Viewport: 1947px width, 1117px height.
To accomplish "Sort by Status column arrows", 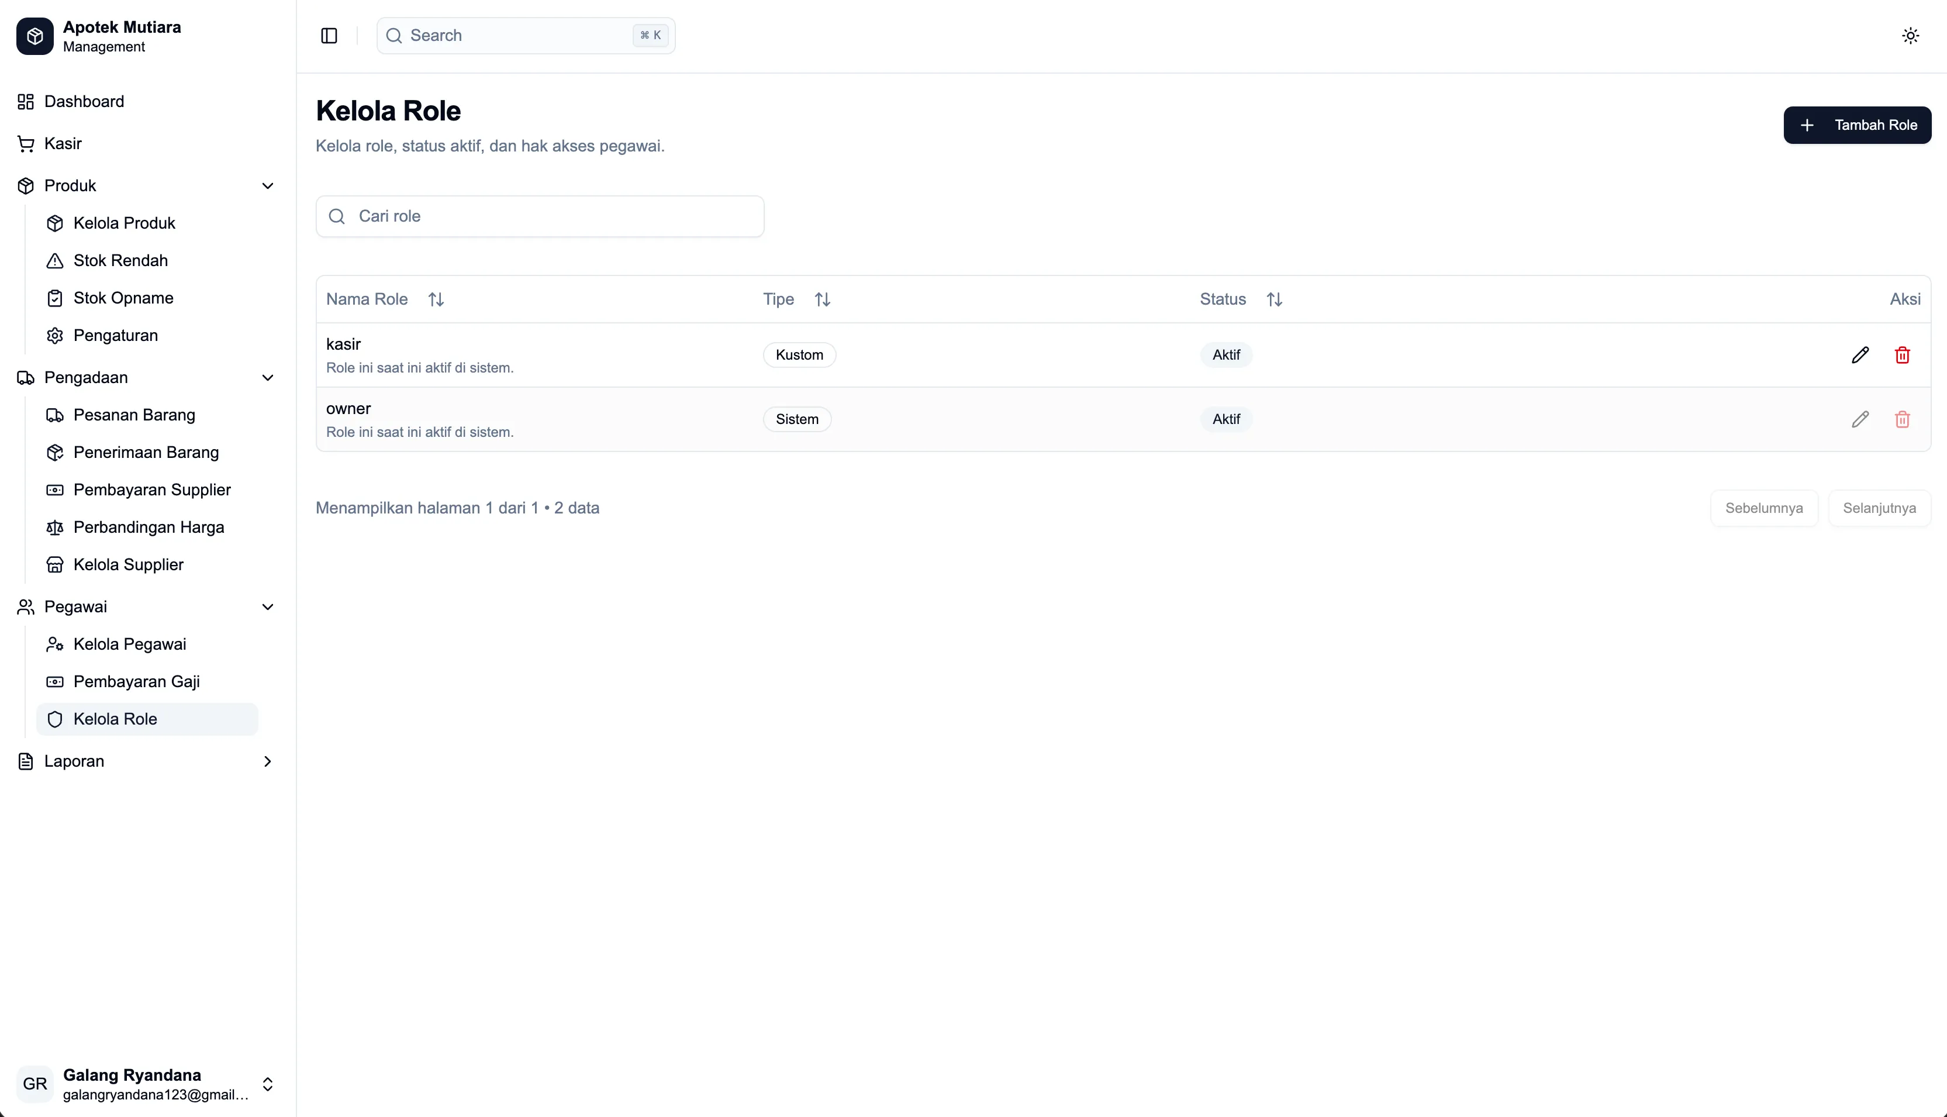I will (1273, 299).
